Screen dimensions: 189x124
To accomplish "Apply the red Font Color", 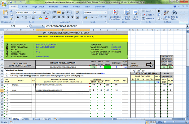I will 46,17.
